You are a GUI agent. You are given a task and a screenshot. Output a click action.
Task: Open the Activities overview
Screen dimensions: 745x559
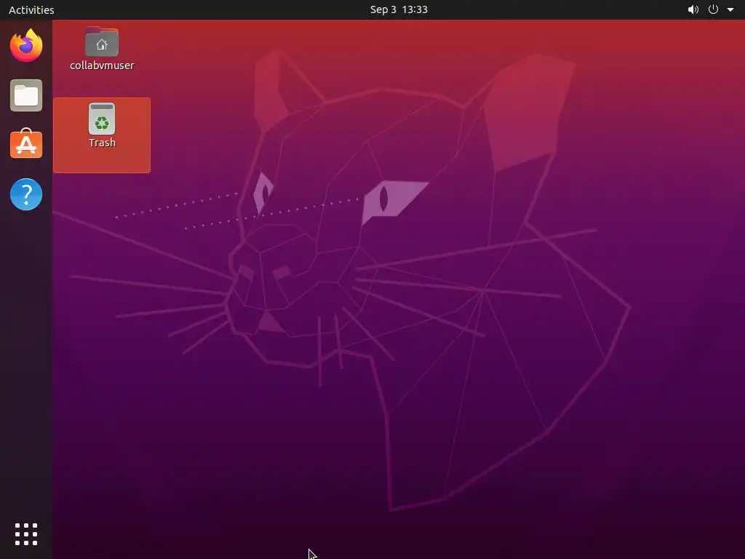pos(31,9)
